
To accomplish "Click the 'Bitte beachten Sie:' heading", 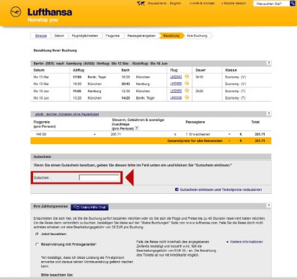I will point(57,275).
